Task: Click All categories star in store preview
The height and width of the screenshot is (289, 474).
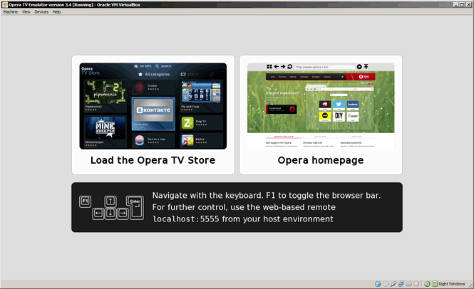Action: [x=140, y=74]
